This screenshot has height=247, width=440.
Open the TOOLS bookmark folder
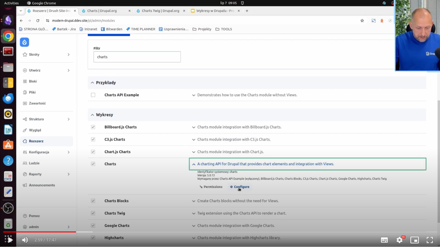(224, 29)
